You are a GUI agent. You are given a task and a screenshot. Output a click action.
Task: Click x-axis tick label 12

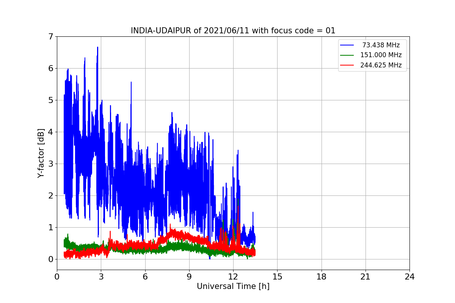[x=233, y=277]
